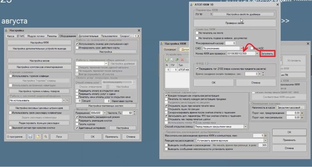Adjust Частота, Гц spinner arrows
This screenshot has width=312, height=167.
pos(135,113)
